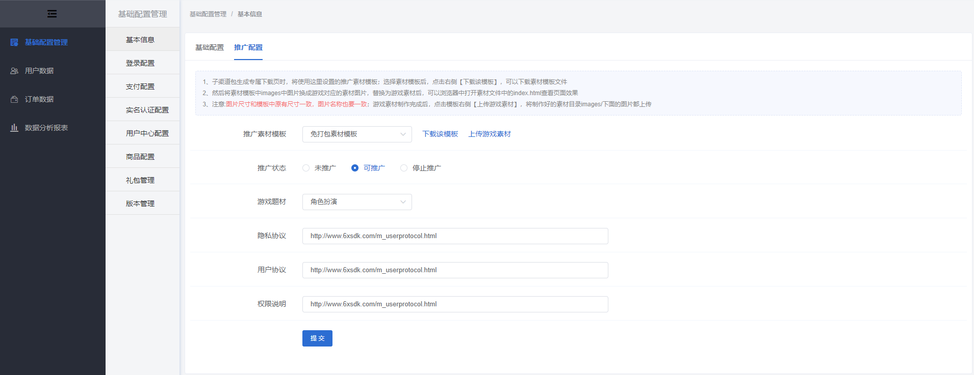Click the 推广状态 field label
The width and height of the screenshot is (974, 375).
272,168
